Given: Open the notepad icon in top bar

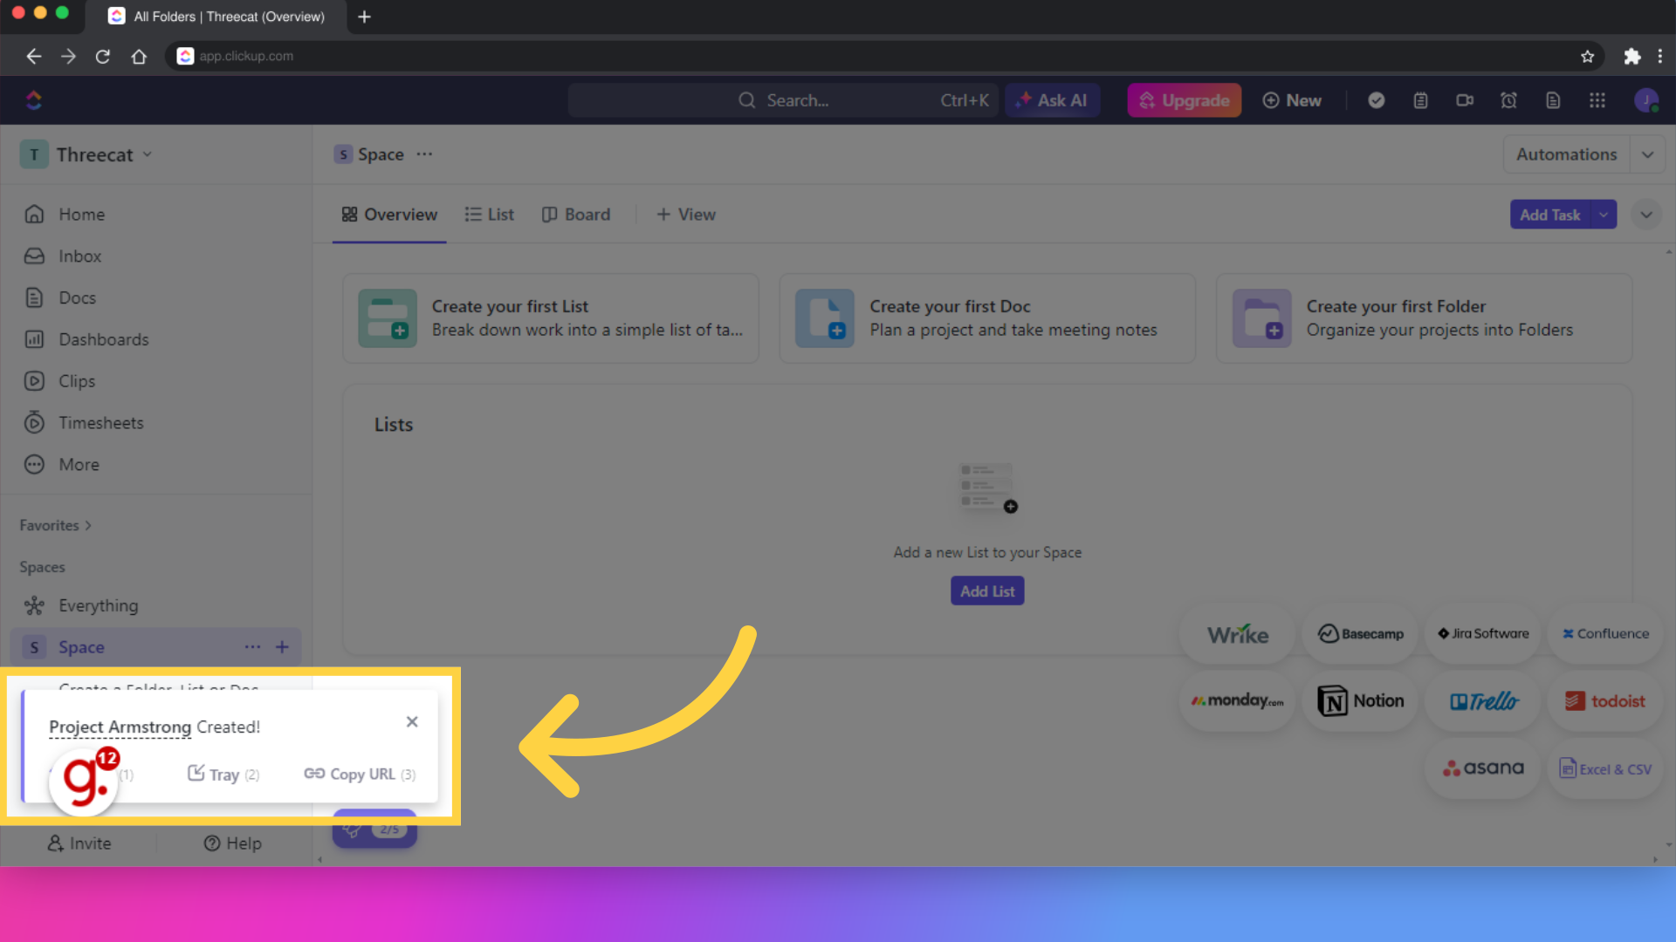Looking at the screenshot, I should (1420, 100).
